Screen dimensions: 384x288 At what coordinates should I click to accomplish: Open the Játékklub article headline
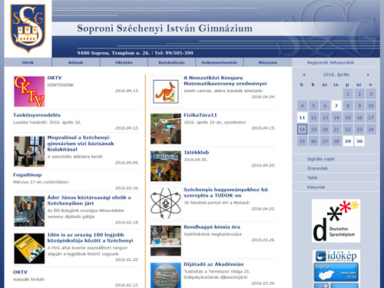coord(197,152)
